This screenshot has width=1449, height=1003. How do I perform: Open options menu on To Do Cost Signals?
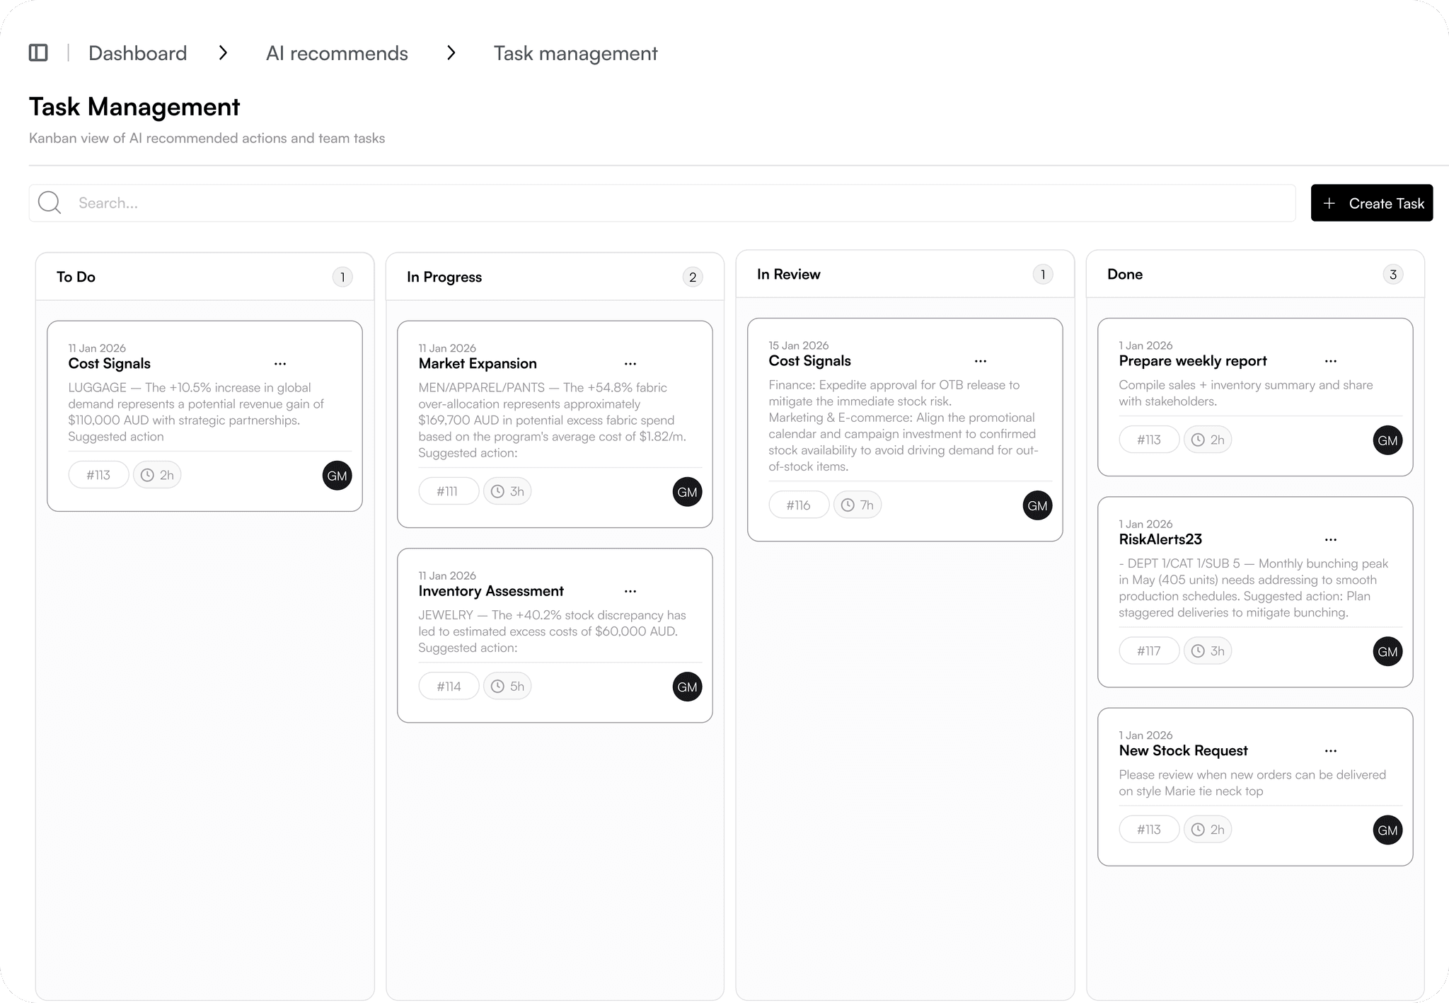[x=280, y=364]
